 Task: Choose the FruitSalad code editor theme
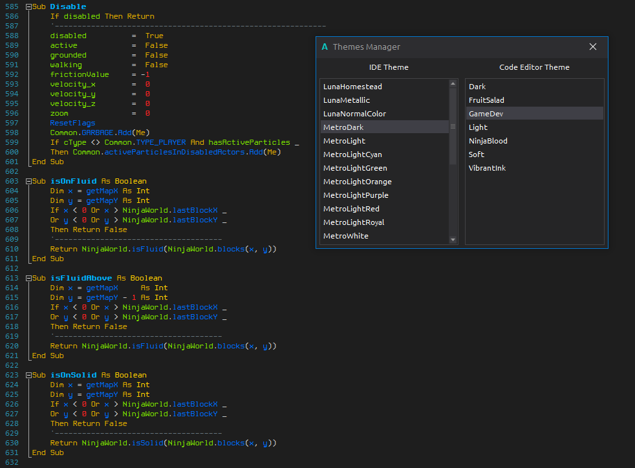486,100
